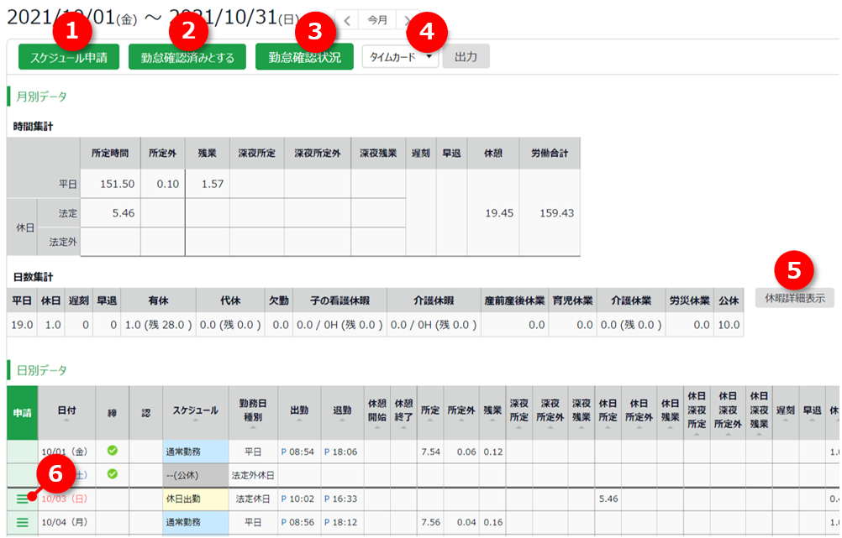Sort daily data by 日付 column header
Screen dimensions: 842x538
66,412
